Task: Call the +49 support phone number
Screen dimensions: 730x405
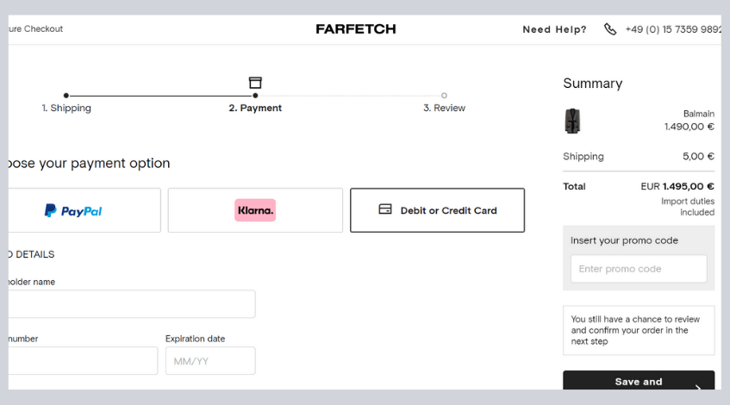Action: point(673,29)
